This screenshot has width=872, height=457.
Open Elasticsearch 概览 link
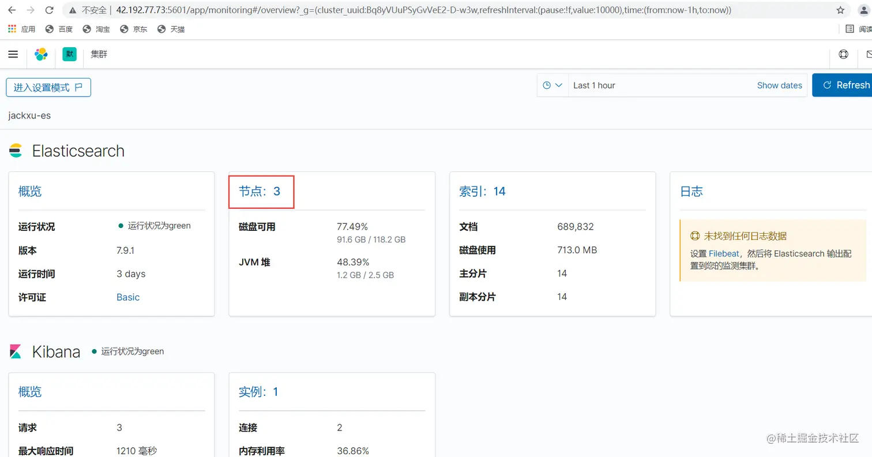tap(29, 192)
